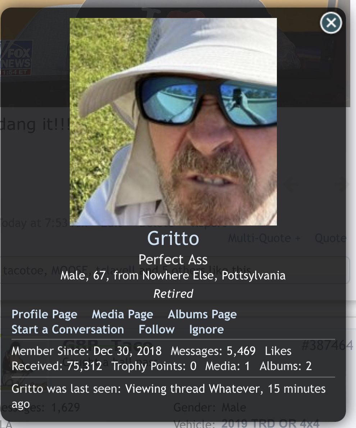Open the Media Page link
The height and width of the screenshot is (428, 356).
click(123, 314)
